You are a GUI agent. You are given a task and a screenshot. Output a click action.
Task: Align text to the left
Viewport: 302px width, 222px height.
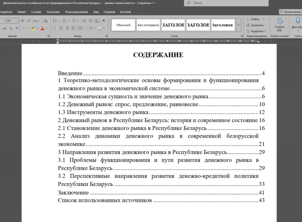point(55,28)
